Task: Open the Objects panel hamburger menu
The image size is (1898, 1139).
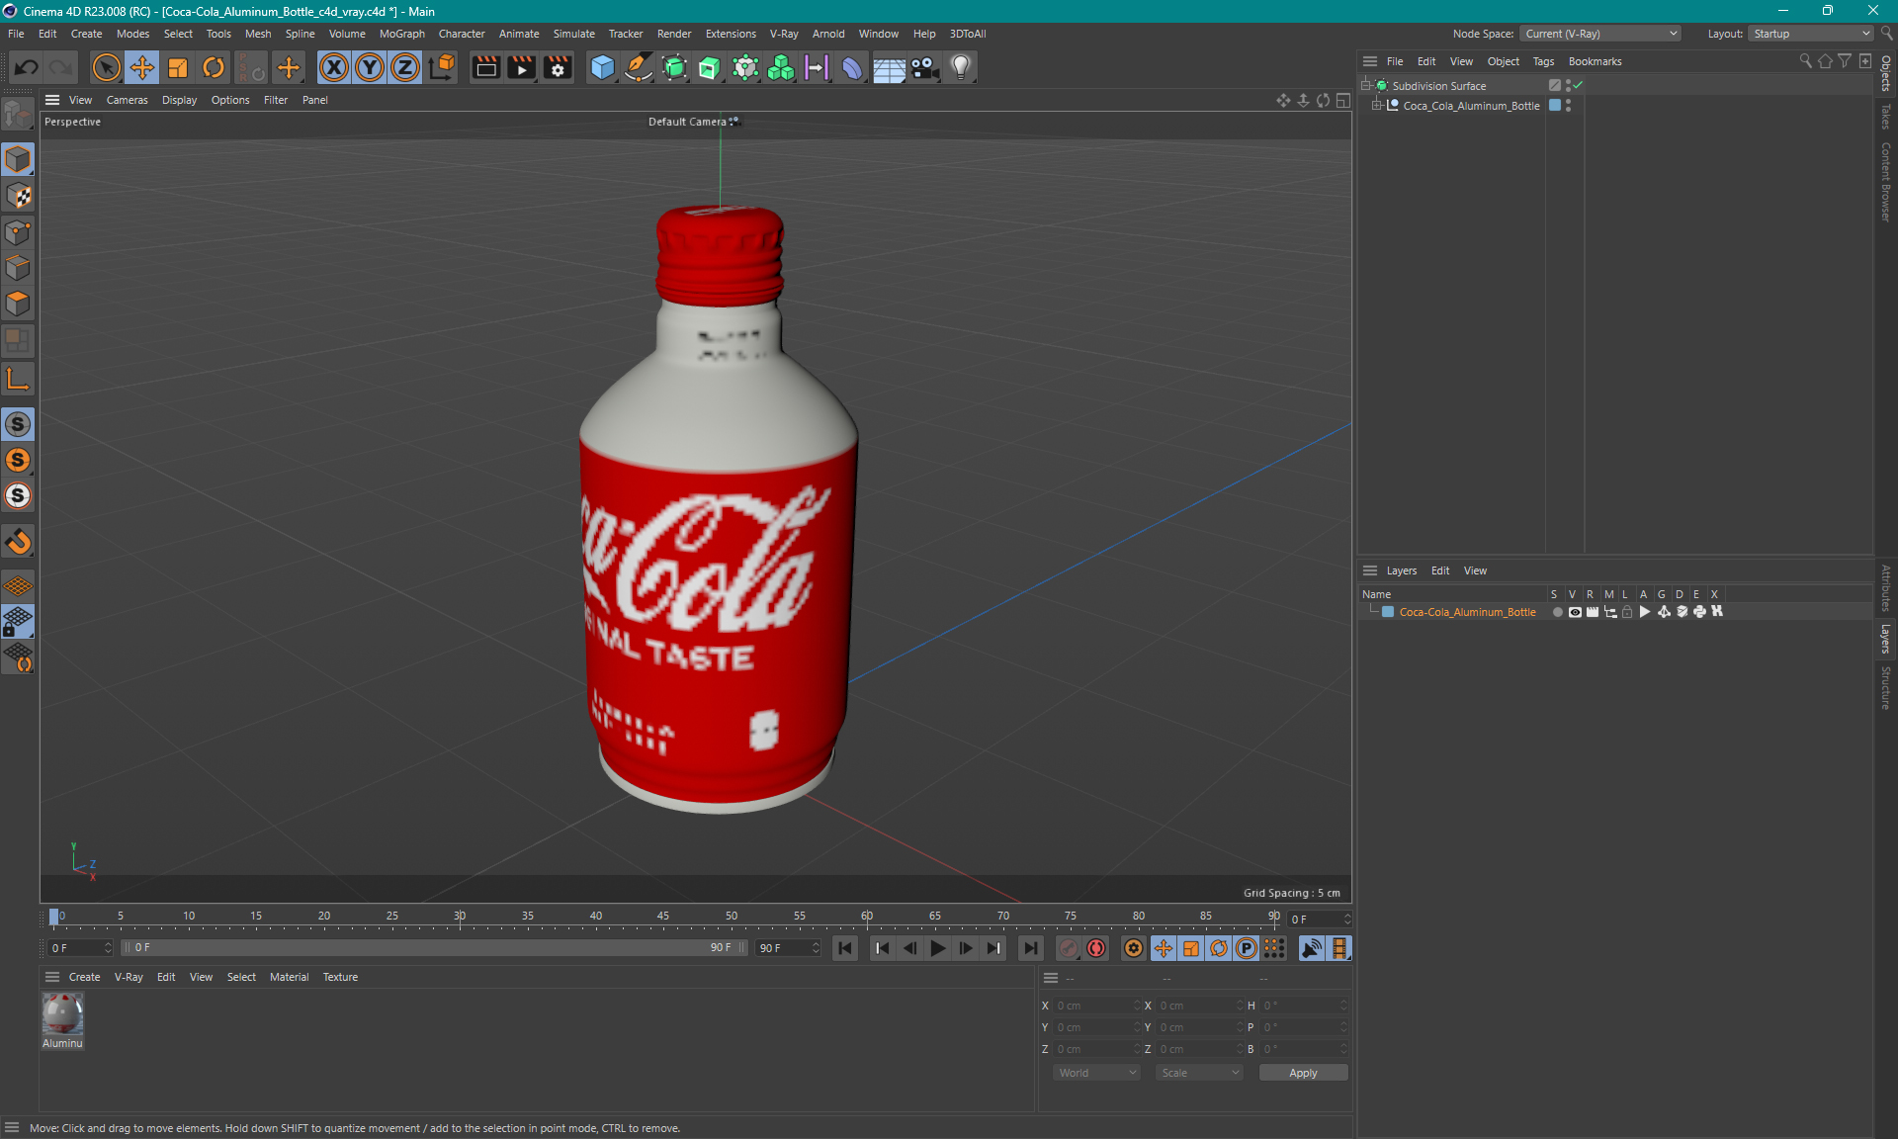Action: 1370,61
